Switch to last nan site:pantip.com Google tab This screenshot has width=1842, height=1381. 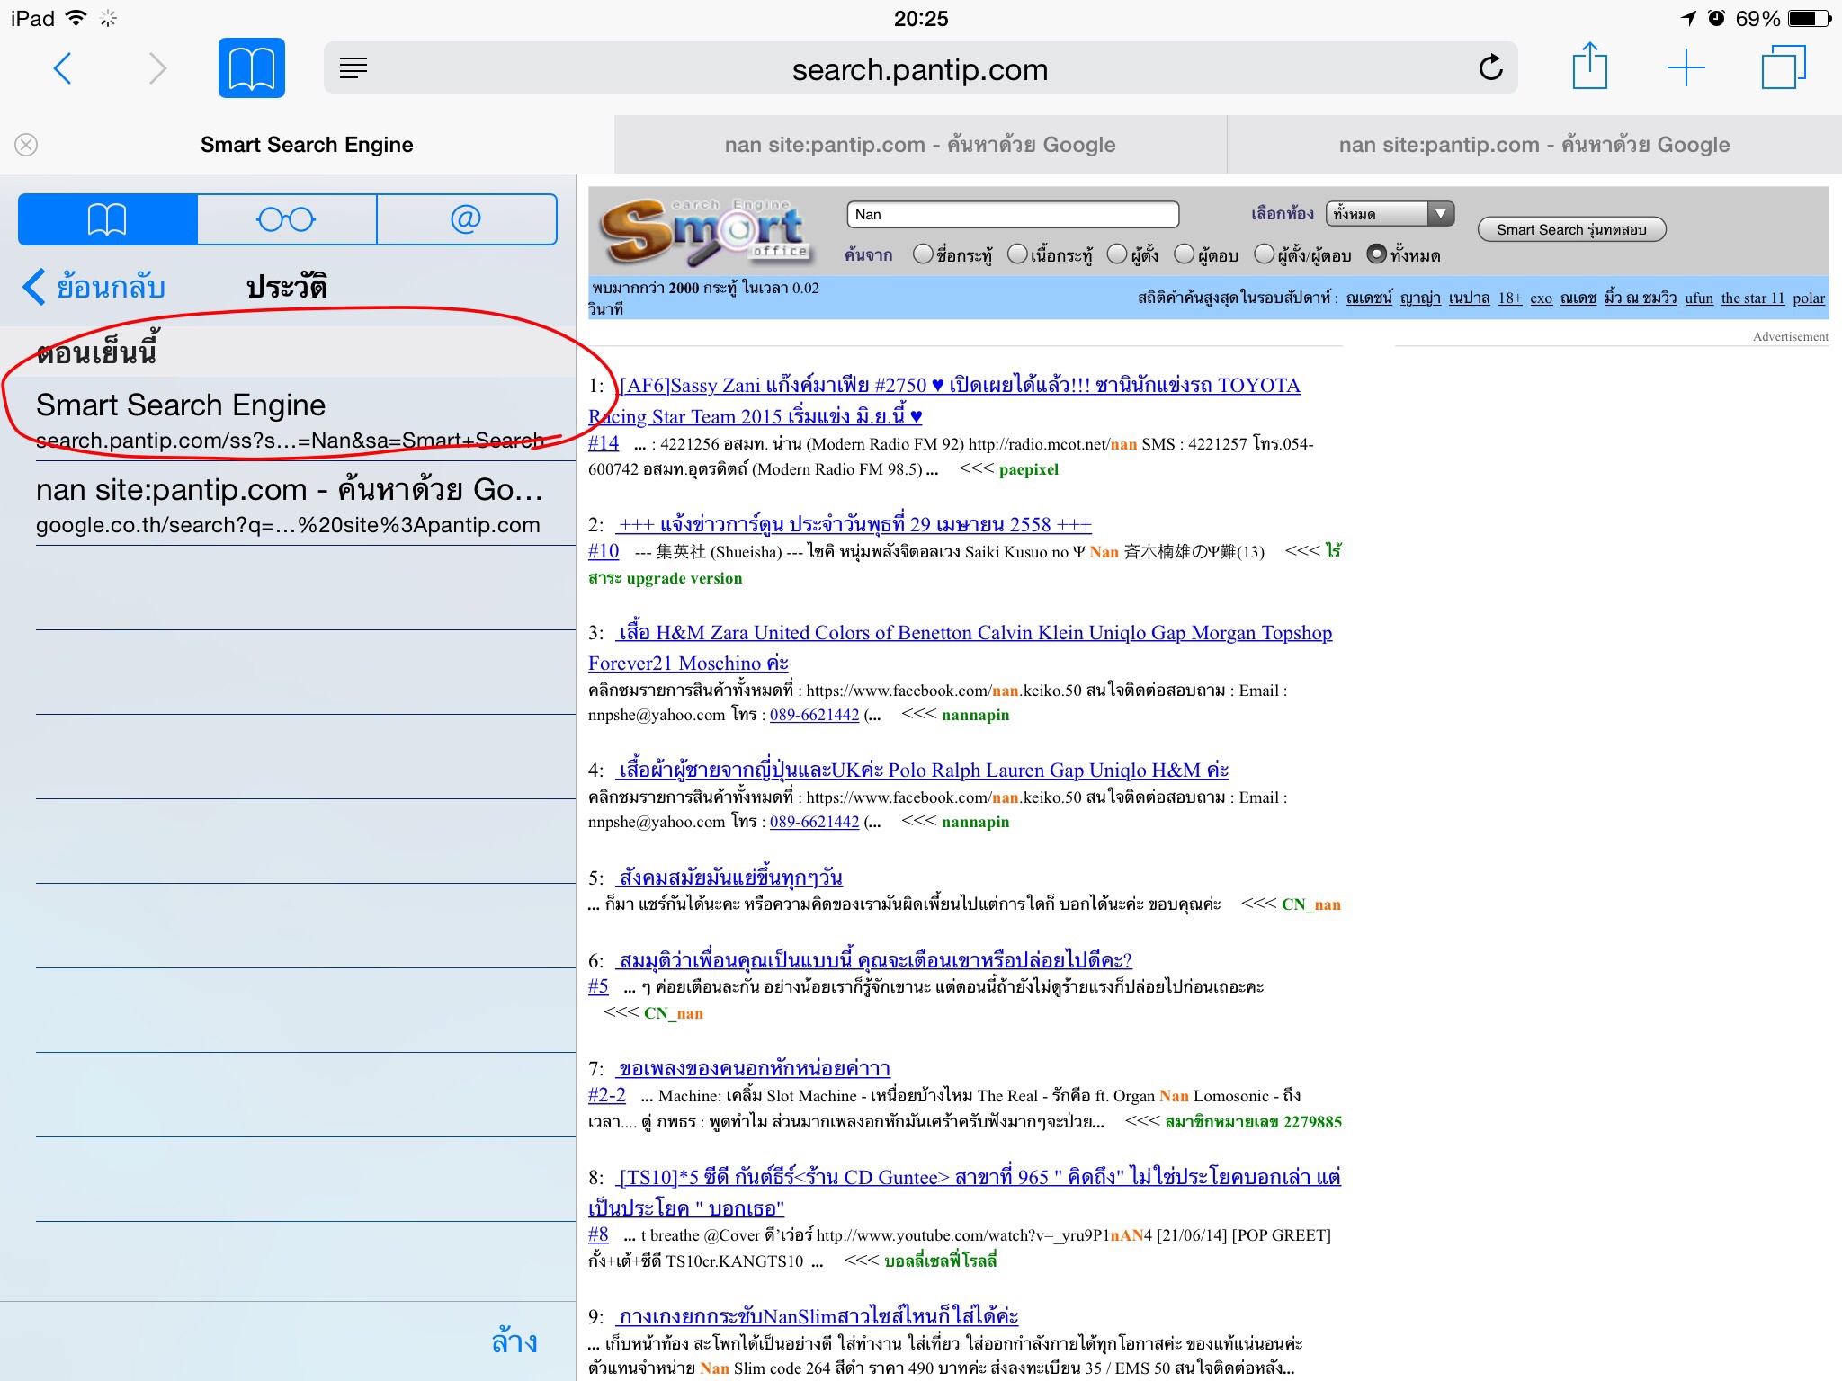1534,145
